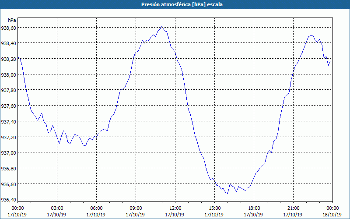Click the 936,40 y-axis label
This screenshot has width=350, height=219.
coord(8,200)
